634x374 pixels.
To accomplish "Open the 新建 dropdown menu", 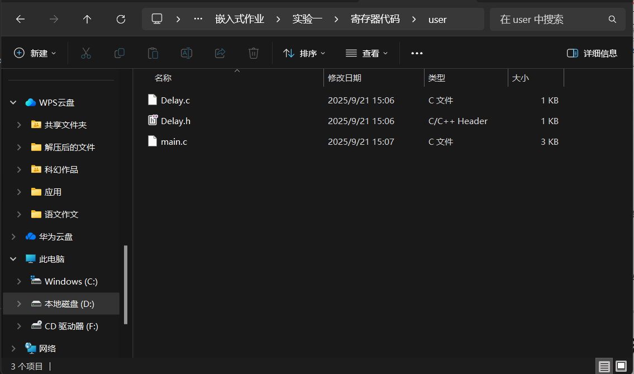I will pyautogui.click(x=35, y=53).
